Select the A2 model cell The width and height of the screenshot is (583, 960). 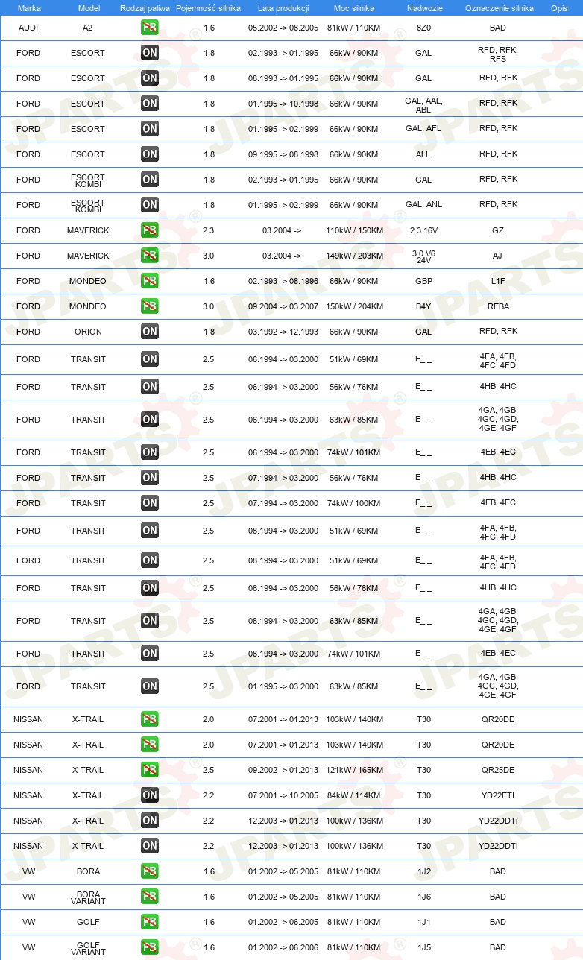88,28
